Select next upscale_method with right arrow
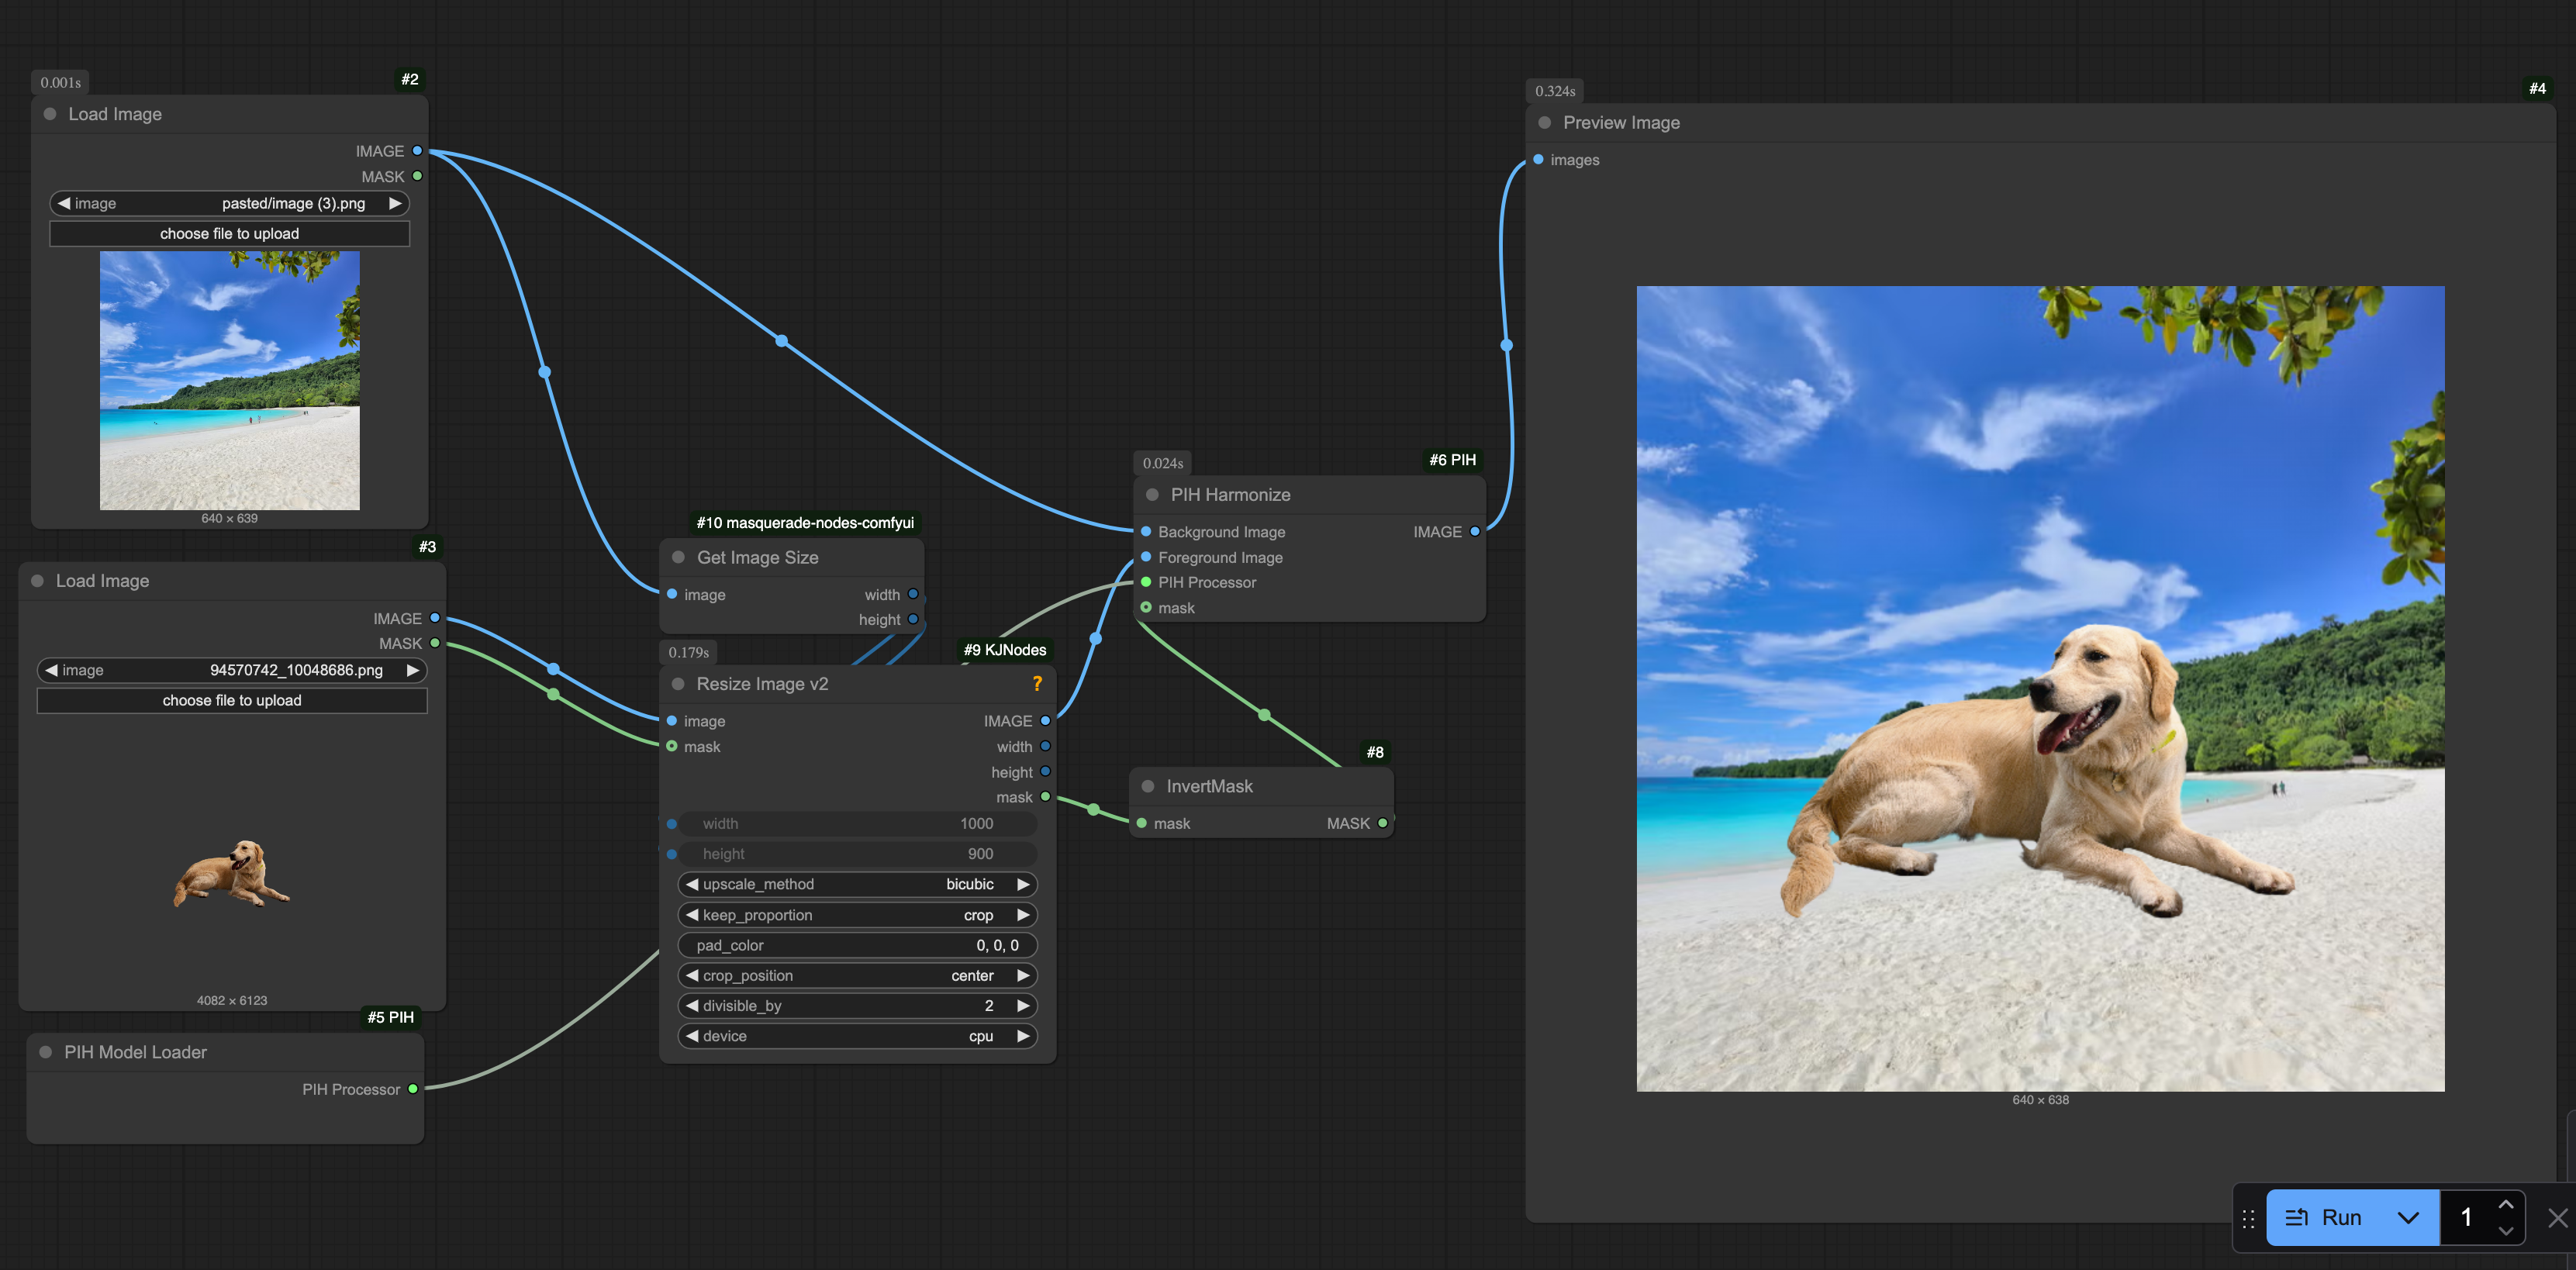This screenshot has width=2576, height=1270. [1023, 884]
